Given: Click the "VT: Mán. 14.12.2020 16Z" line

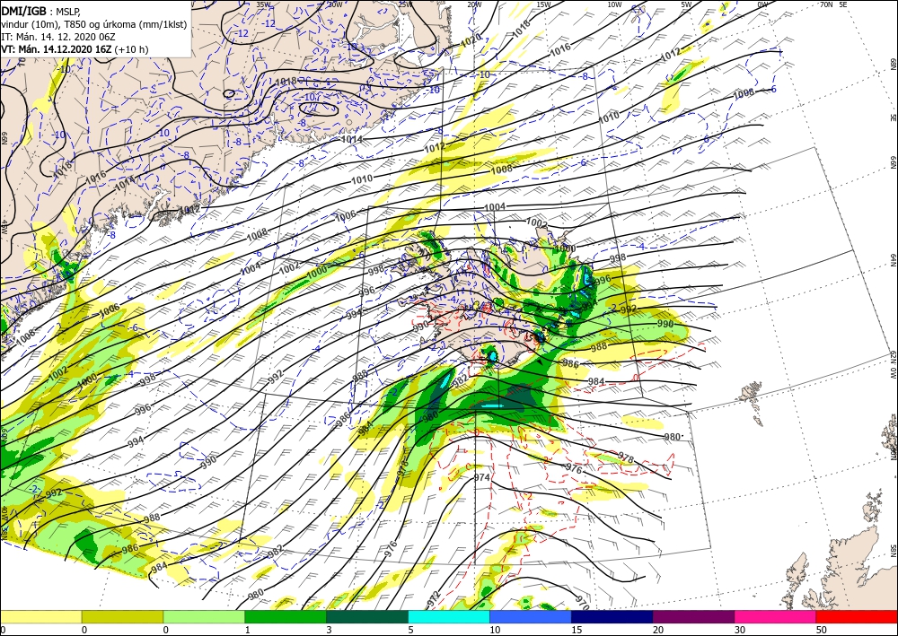Looking at the screenshot, I should 56,49.
